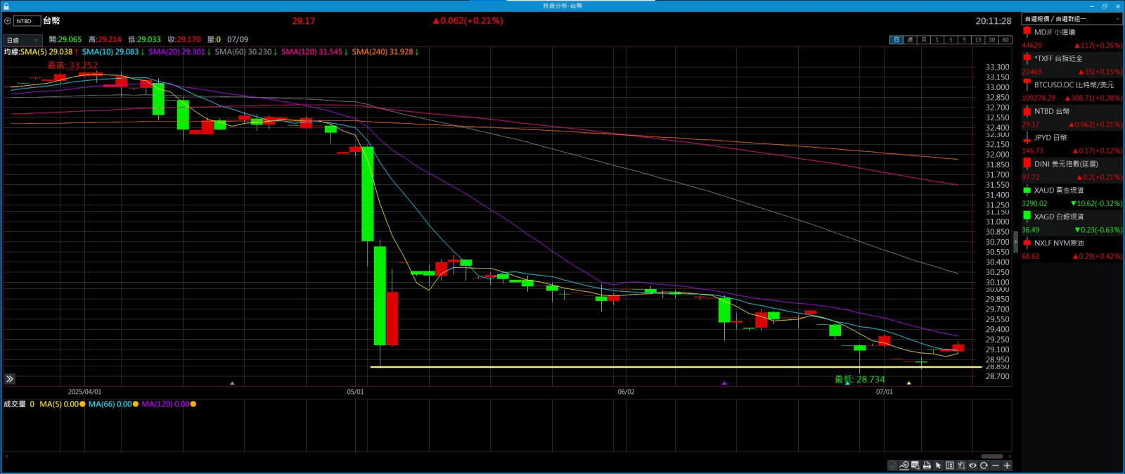Viewport: 1125px width, 474px height.
Task: Toggle the MA(5) volume indicator dot
Action: [x=82, y=404]
